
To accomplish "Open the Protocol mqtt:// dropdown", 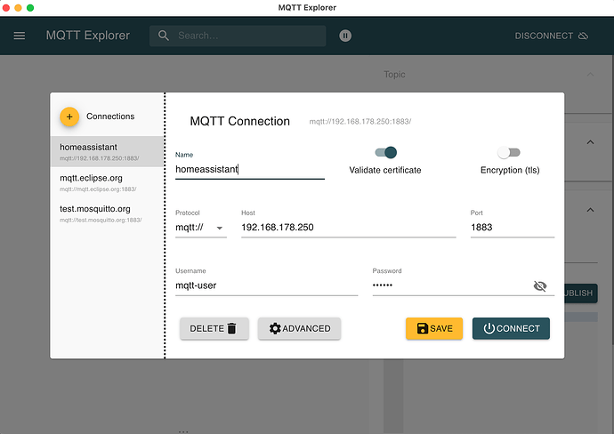I will tap(201, 228).
